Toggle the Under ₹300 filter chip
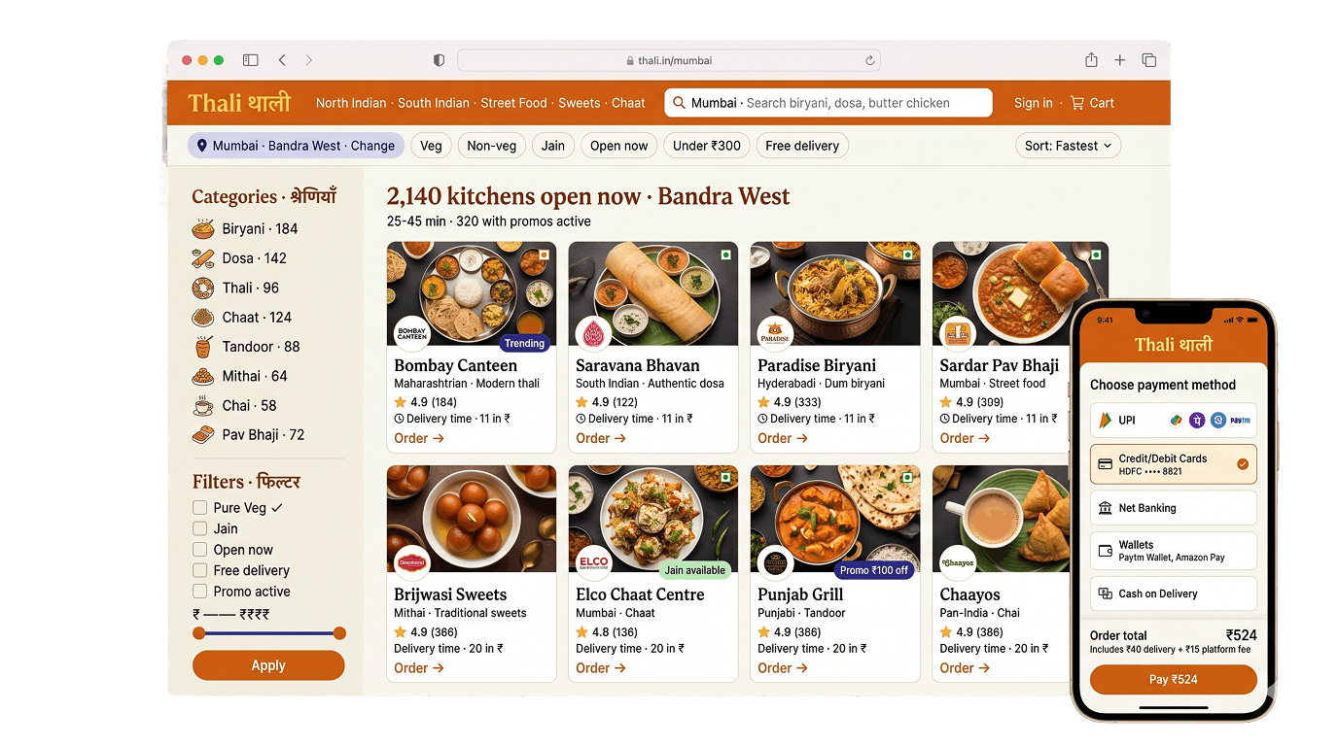This screenshot has width=1338, height=746. (x=707, y=146)
